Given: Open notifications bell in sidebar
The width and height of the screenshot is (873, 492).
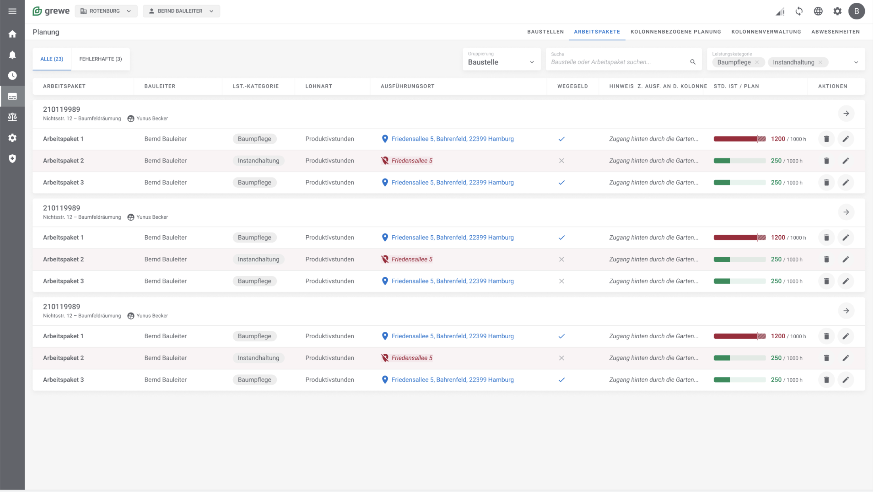Looking at the screenshot, I should coord(12,55).
